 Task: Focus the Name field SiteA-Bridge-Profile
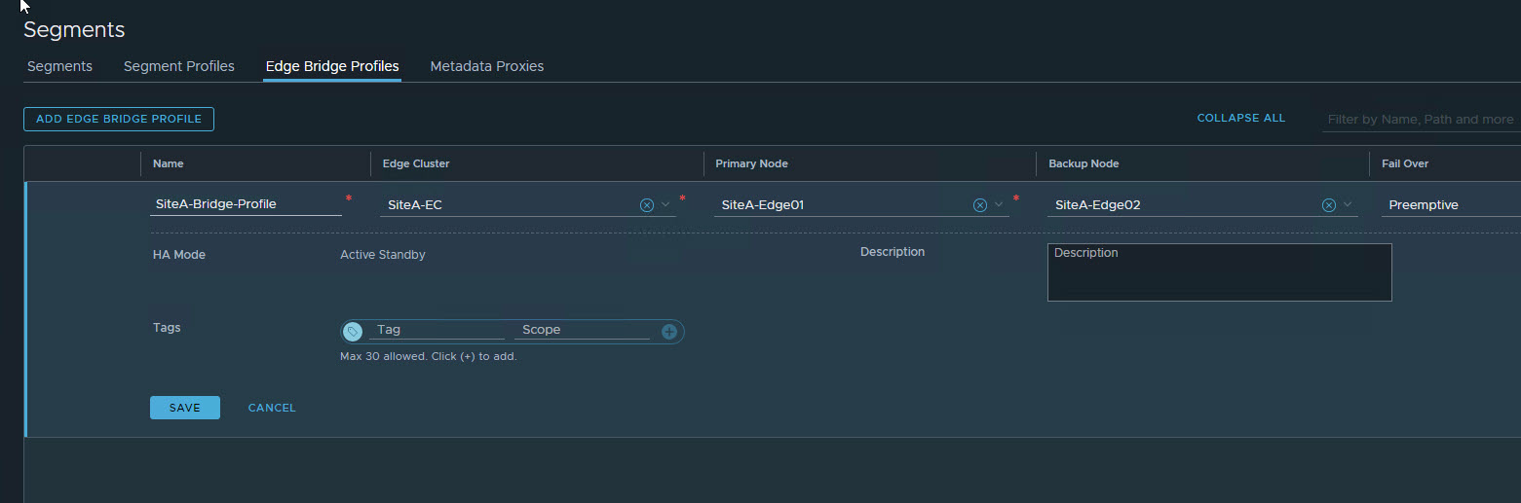click(245, 204)
